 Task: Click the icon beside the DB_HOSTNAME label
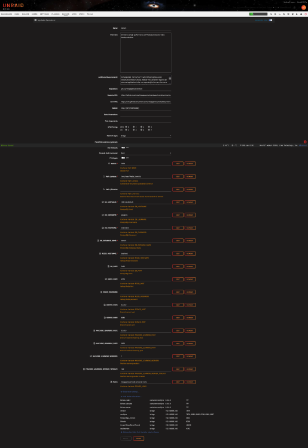[x=103, y=202]
